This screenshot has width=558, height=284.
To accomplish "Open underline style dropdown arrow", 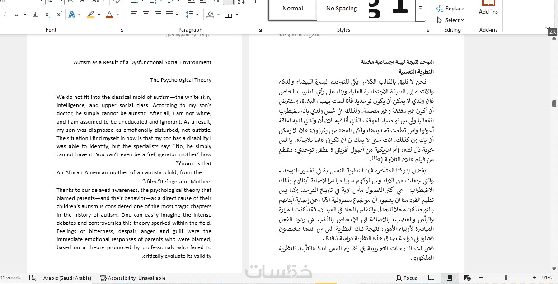I will pyautogui.click(x=24, y=14).
